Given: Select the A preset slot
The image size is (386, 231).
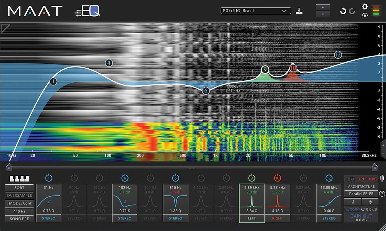Looking at the screenshot, I should [x=323, y=7].
